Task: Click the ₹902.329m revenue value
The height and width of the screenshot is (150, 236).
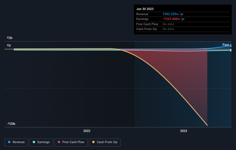Action: coord(171,14)
